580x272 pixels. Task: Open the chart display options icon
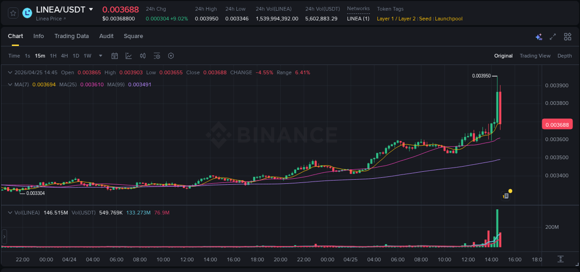point(157,56)
